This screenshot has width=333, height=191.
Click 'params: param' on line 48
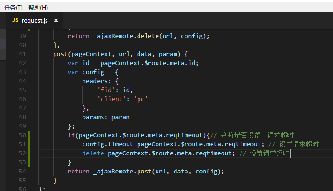click(x=106, y=117)
